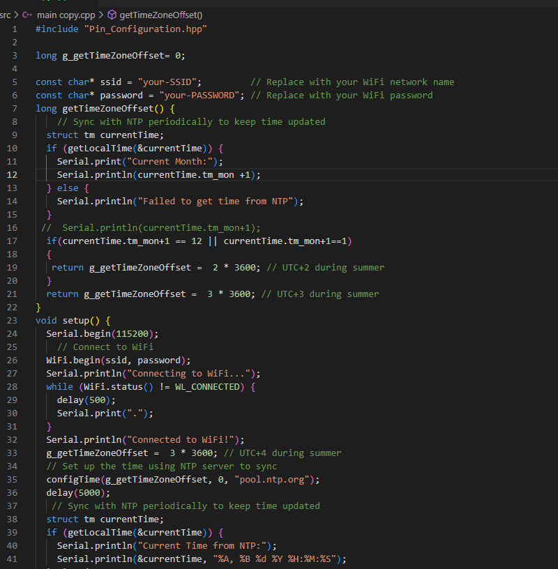Click commented-out Serial.println on line 16
The image size is (558, 569).
click(151, 228)
